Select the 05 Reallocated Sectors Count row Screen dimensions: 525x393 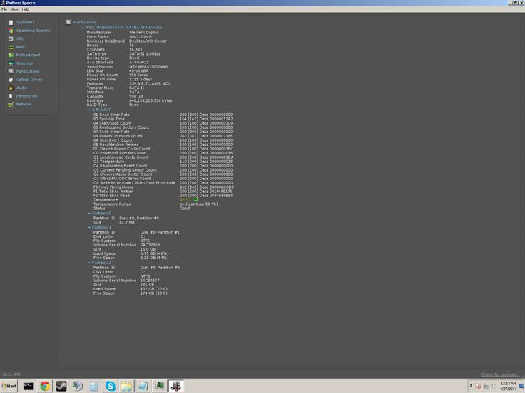click(x=163, y=127)
